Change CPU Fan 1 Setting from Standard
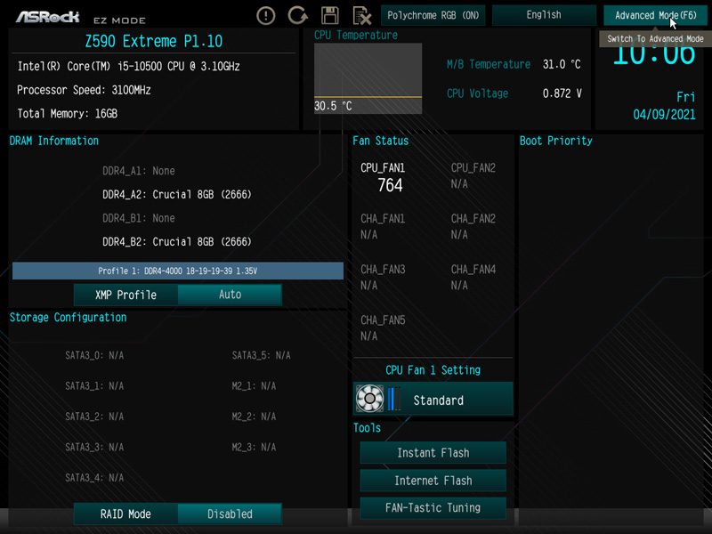This screenshot has width=712, height=534. pyautogui.click(x=433, y=399)
